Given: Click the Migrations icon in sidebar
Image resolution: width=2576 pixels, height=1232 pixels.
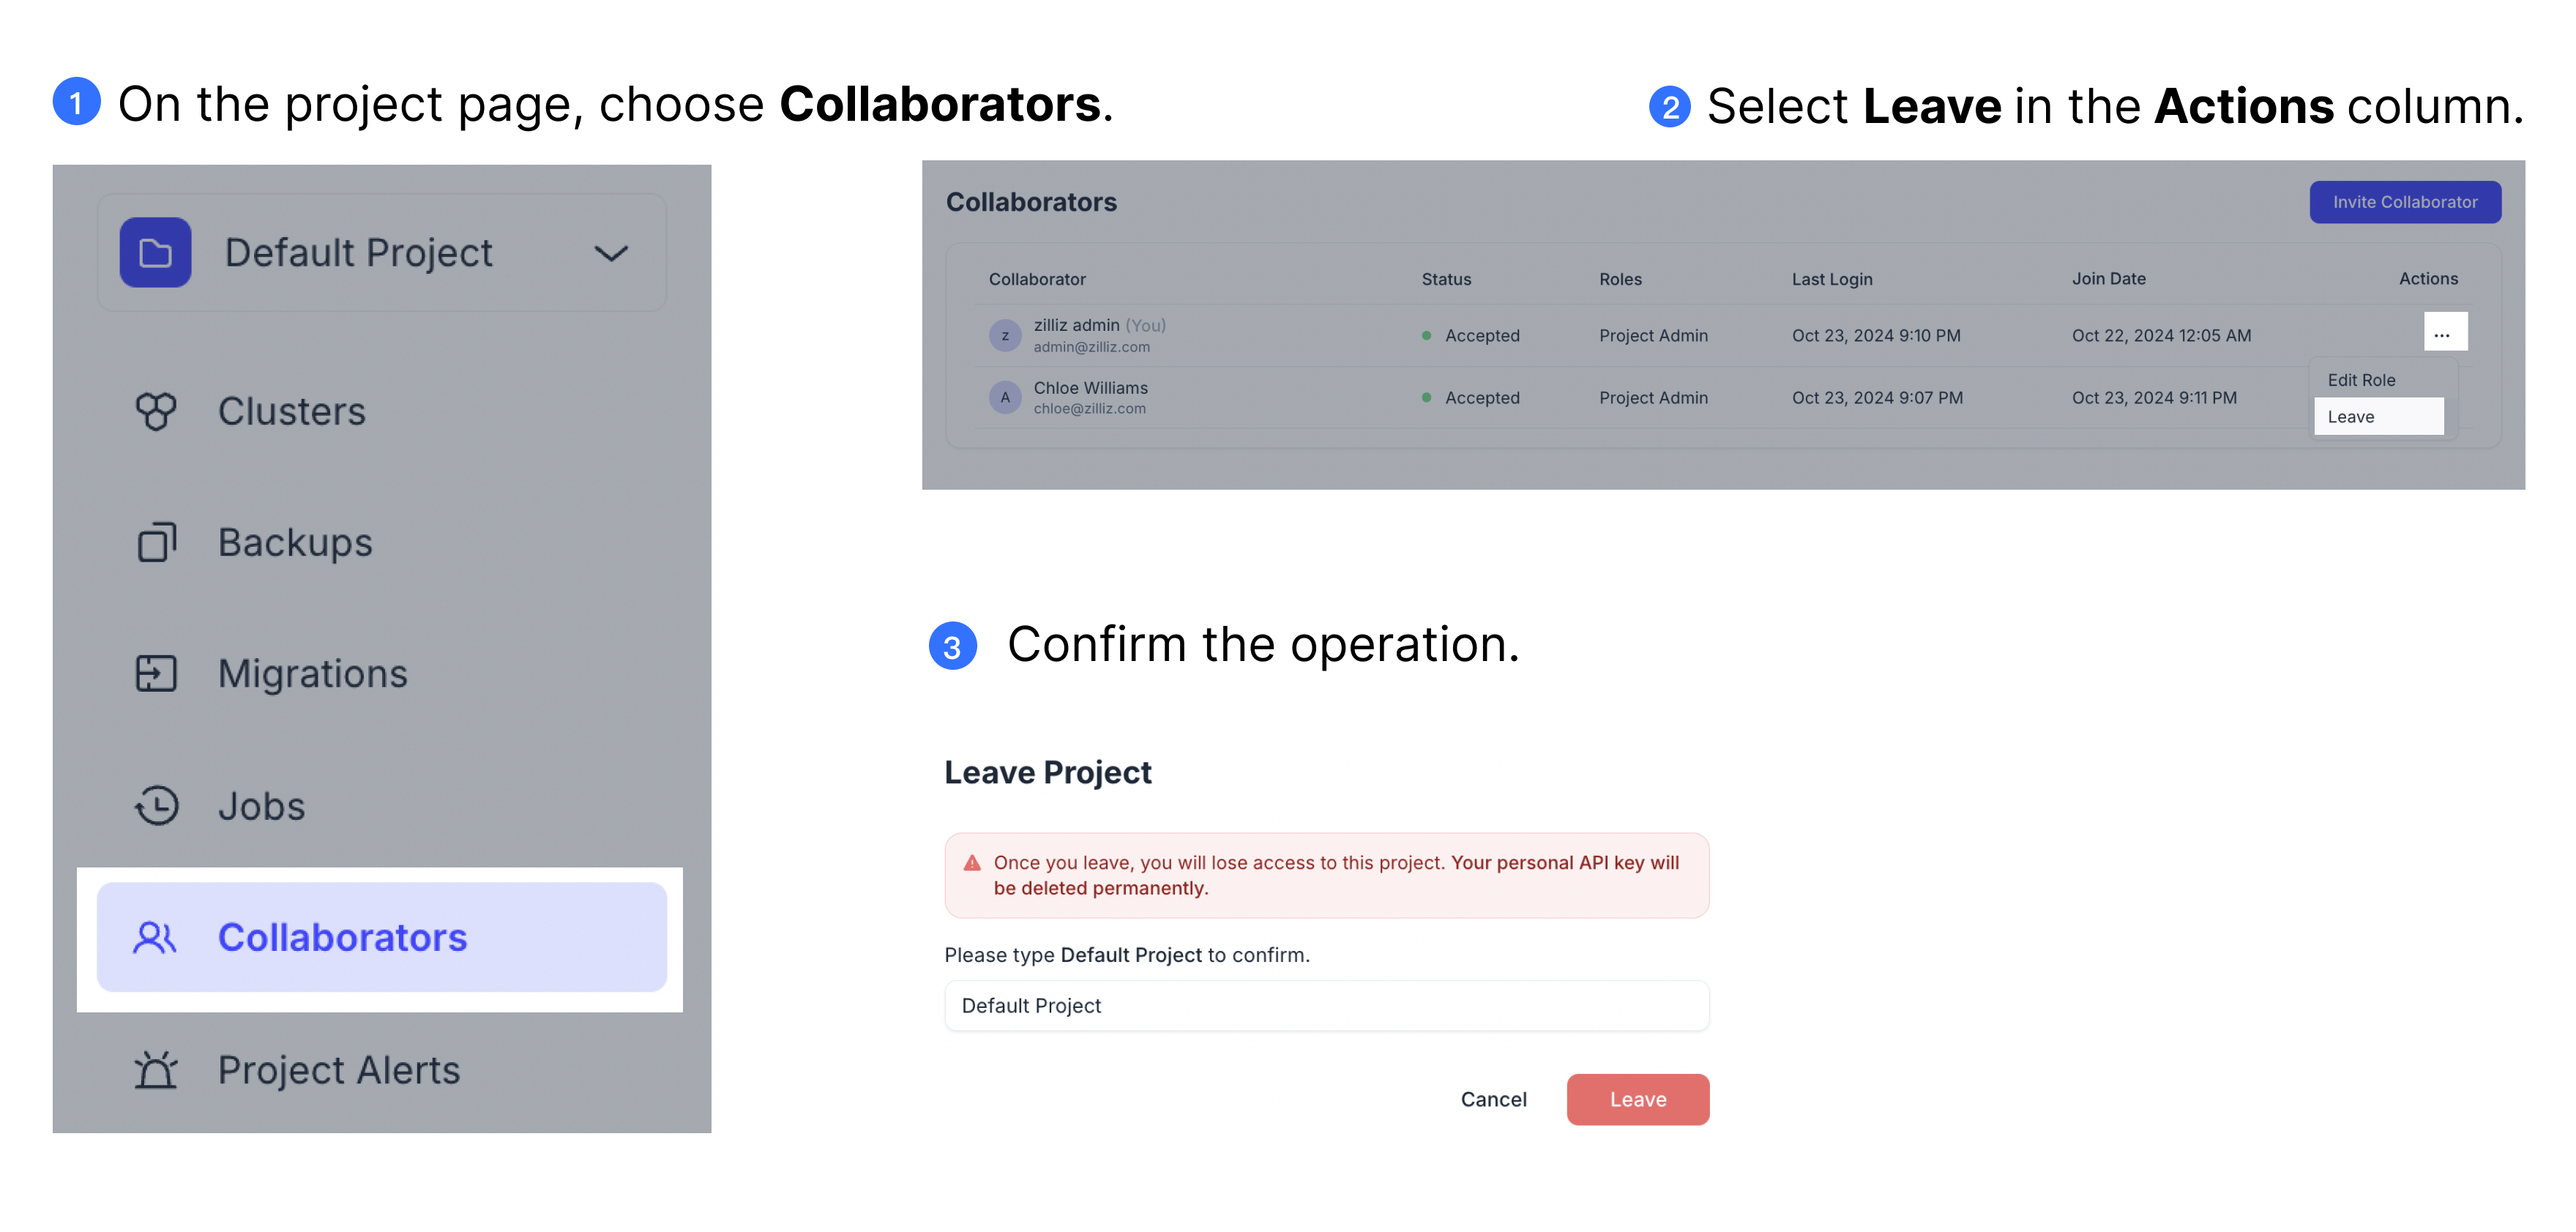Looking at the screenshot, I should (x=156, y=674).
